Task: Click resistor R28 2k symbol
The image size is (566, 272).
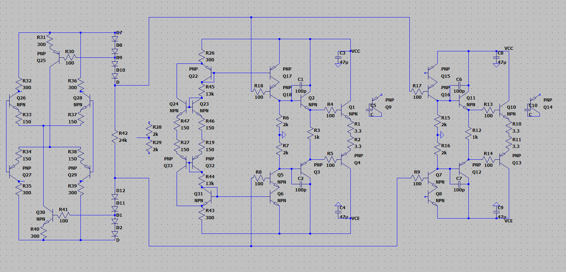Action: 149,129
